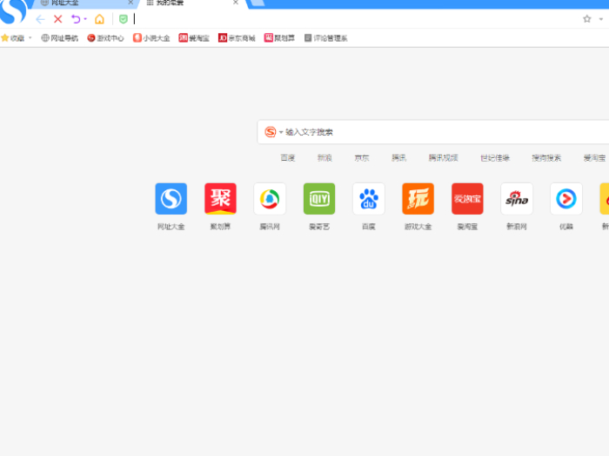Click the 搜狗搜索 quick link
Image resolution: width=609 pixels, height=456 pixels.
(x=546, y=158)
